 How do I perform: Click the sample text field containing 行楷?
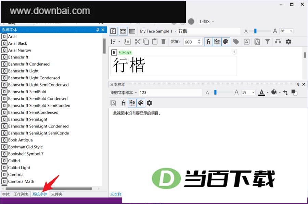[209, 31]
